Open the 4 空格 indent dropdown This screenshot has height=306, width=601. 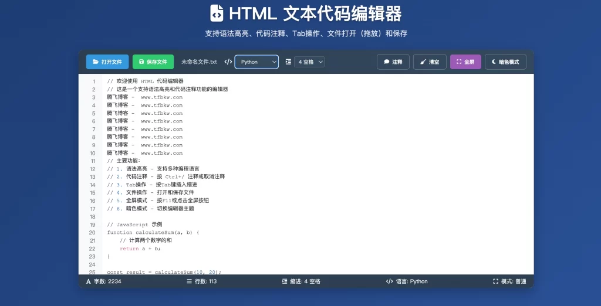(x=309, y=62)
